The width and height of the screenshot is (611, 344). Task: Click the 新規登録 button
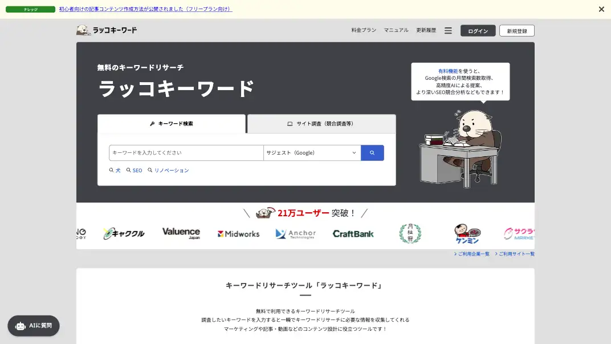517,30
